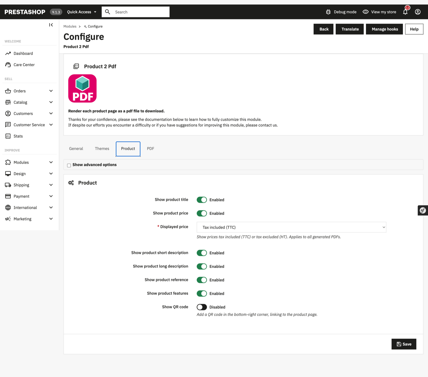Expand the Marketing submenu chevron
Viewport: 428px width, 377px height.
[x=51, y=219]
